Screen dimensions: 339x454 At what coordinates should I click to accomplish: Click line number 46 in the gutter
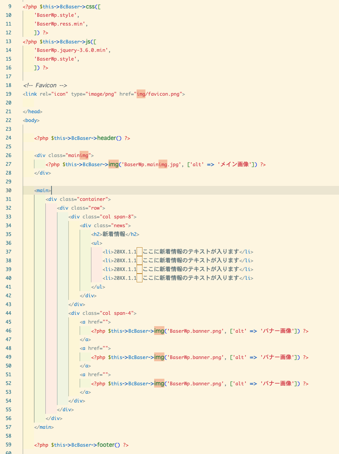coord(9,331)
